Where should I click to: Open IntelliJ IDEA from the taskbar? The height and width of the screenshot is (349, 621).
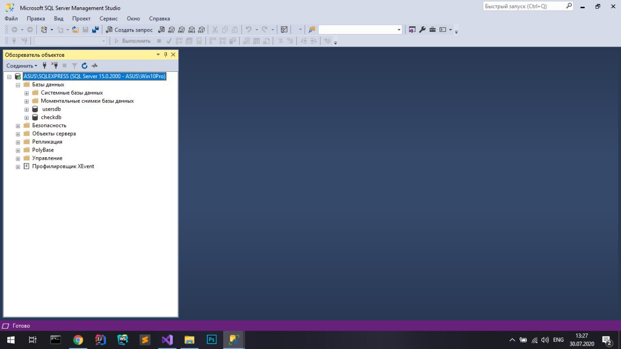[100, 340]
